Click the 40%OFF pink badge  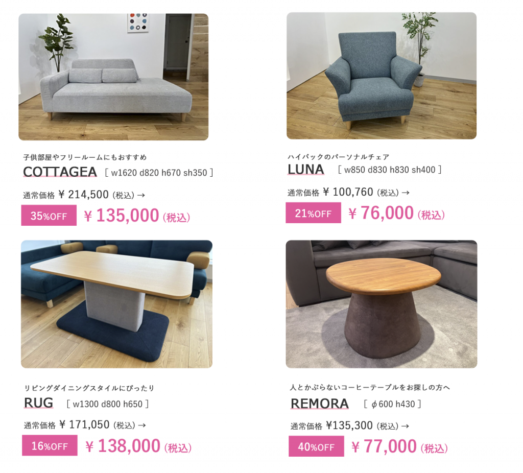(x=316, y=446)
